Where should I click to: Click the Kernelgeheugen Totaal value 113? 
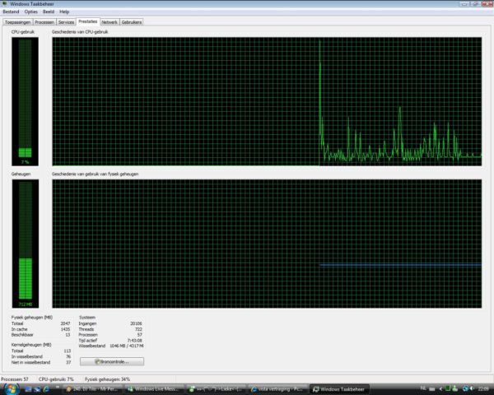68,351
